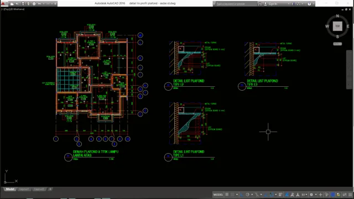Open the status bar customization menu icon

[x=350, y=195]
